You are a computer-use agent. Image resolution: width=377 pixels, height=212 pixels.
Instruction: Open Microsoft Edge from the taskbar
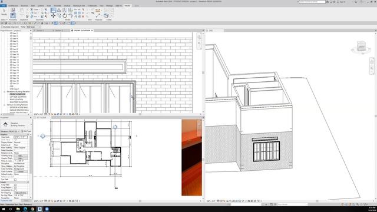25,209
